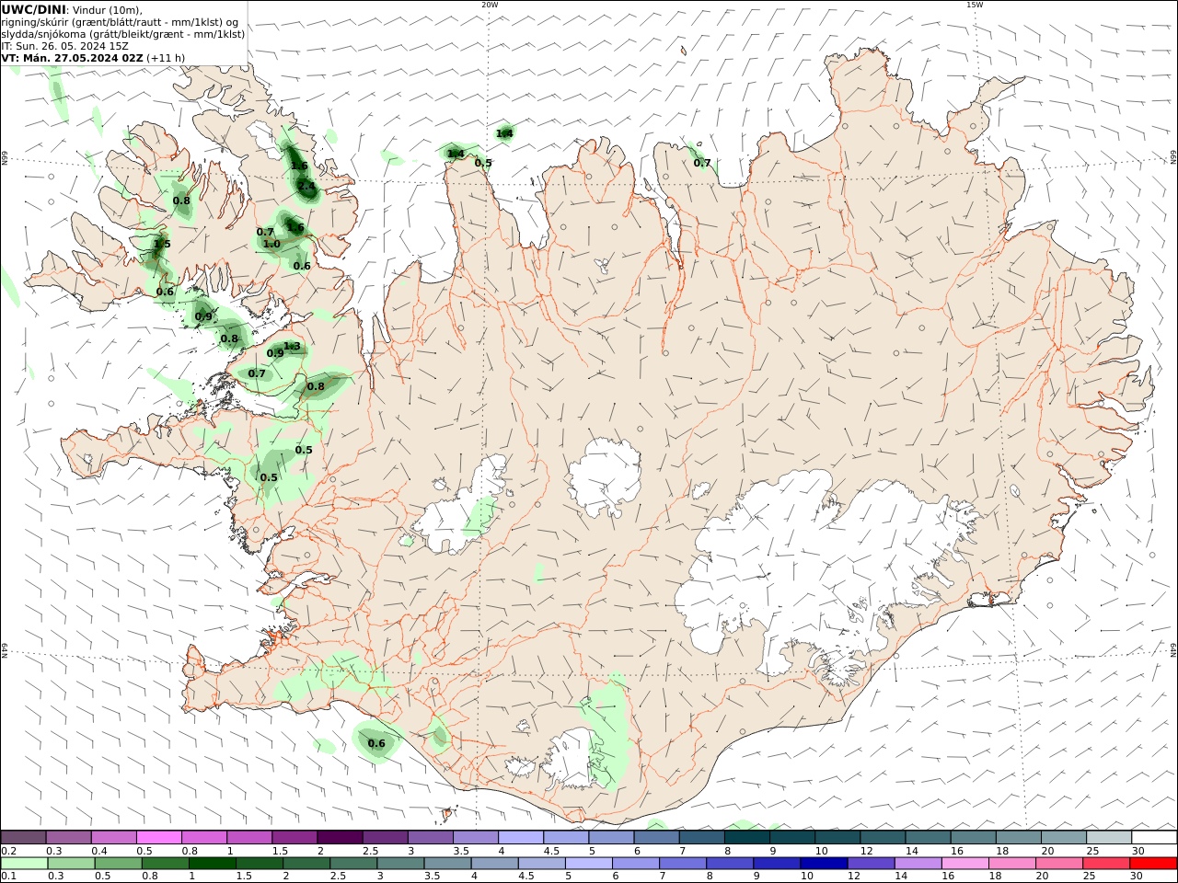The width and height of the screenshot is (1178, 883).
Task: Pick the white 30 swatch on upper scale
Action: point(1153,838)
